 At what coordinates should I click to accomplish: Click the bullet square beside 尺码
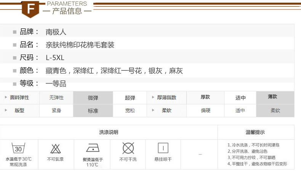(x=14, y=58)
